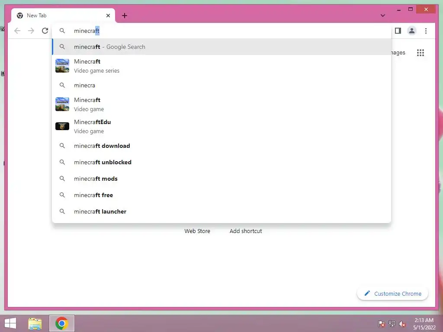Choose Minecraft Video game series suggestion

(x=222, y=66)
